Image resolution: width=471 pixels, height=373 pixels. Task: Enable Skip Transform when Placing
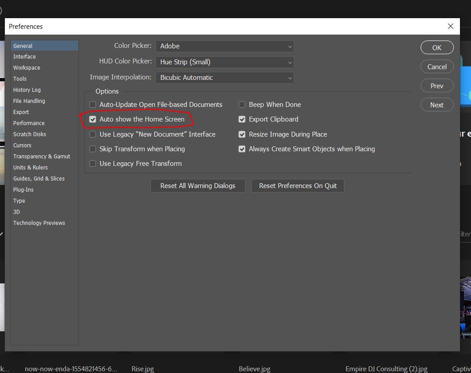pos(93,149)
